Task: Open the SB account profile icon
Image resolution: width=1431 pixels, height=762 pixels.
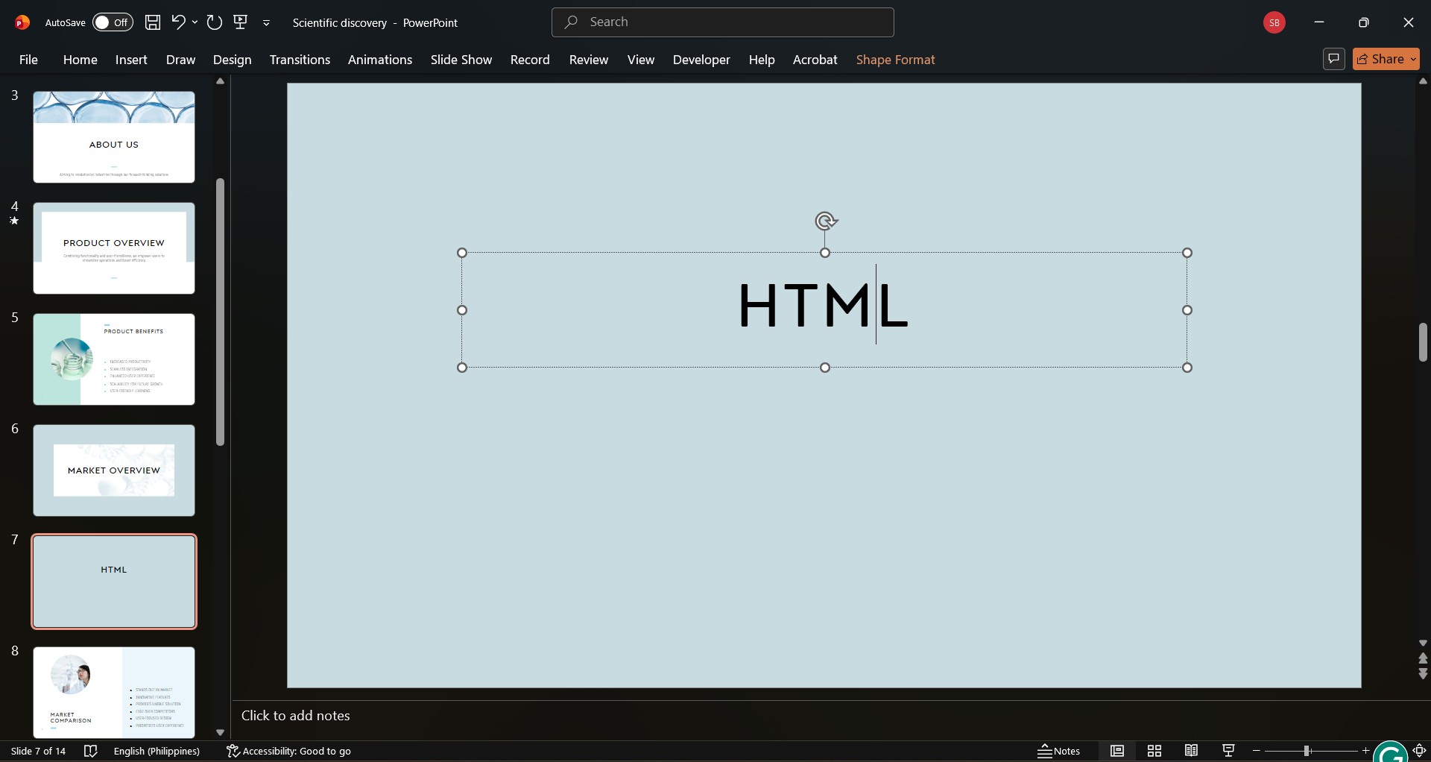Action: tap(1274, 22)
